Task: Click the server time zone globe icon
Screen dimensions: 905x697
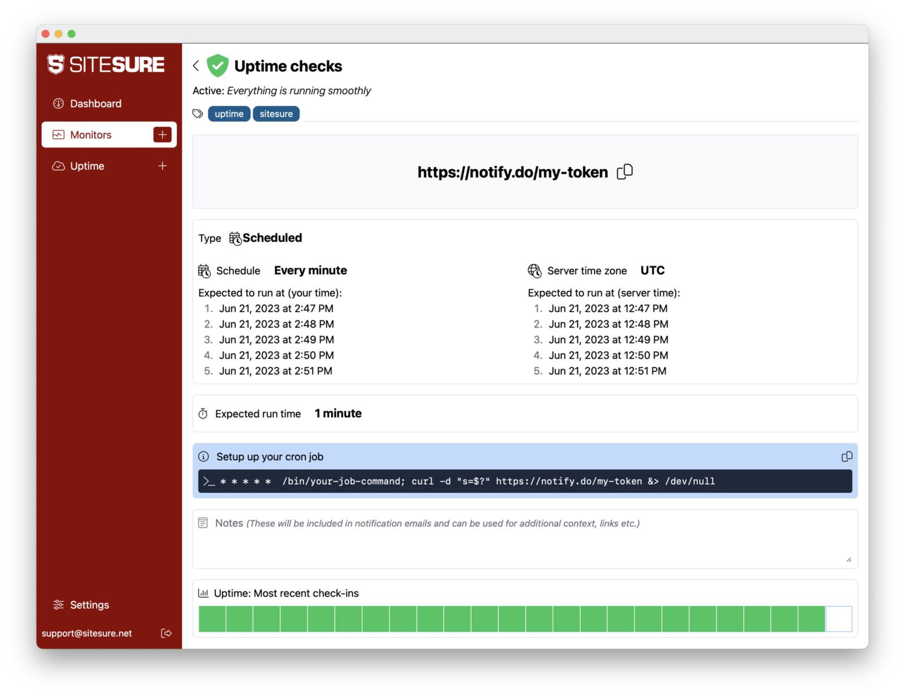Action: click(535, 271)
